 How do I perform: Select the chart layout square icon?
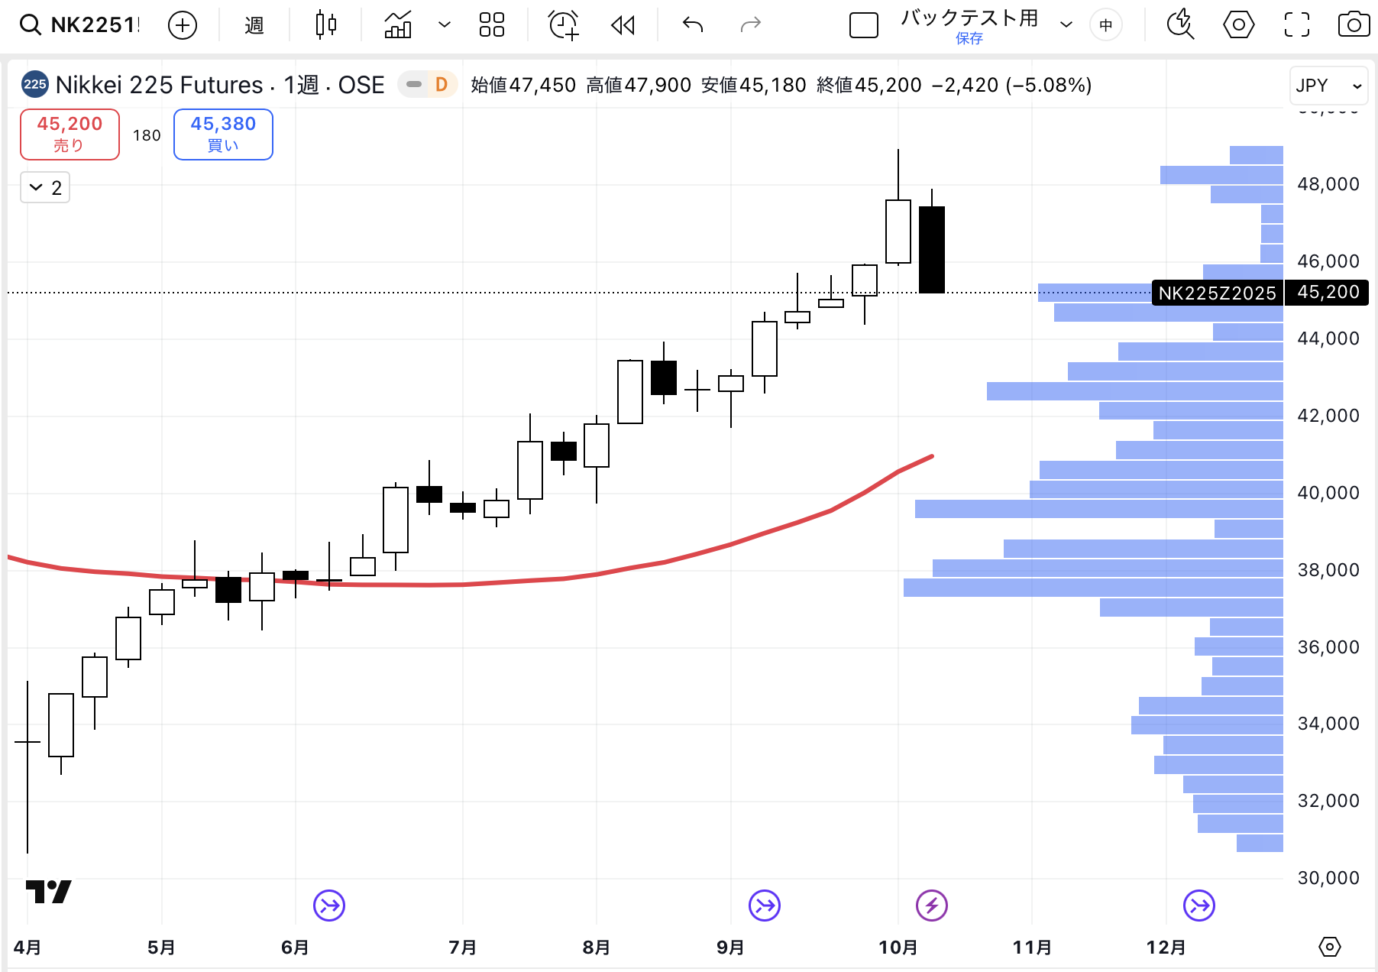pos(863,25)
